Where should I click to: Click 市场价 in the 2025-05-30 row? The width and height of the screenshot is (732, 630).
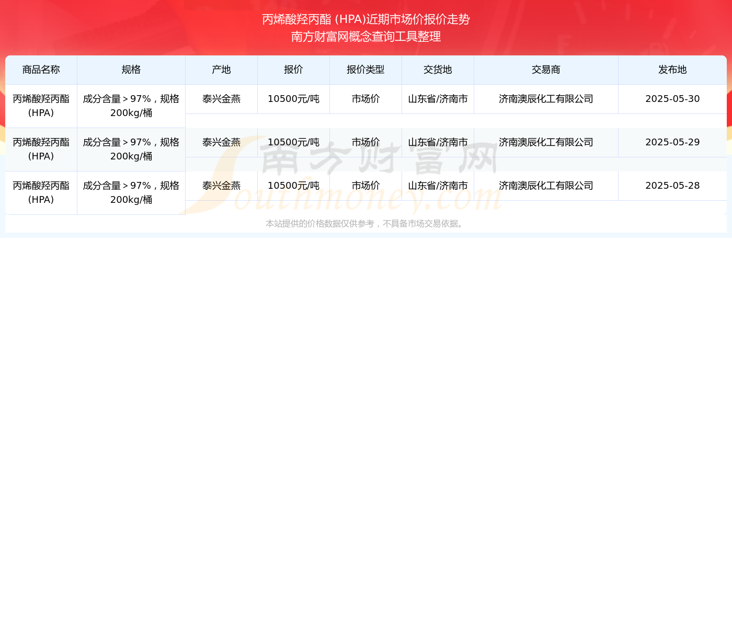coord(366,99)
